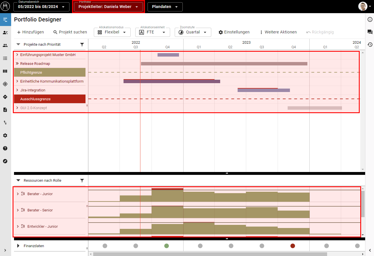The height and width of the screenshot is (256, 374).
Task: Open the compass icon in sidebar
Action: point(5,161)
